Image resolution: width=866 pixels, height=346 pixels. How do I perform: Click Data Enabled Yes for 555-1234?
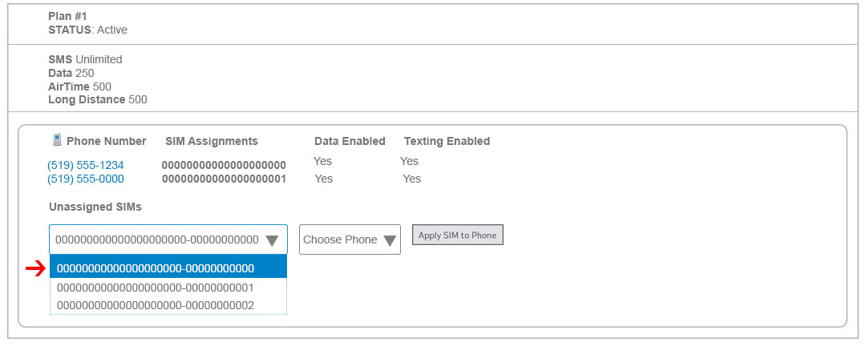pos(322,161)
